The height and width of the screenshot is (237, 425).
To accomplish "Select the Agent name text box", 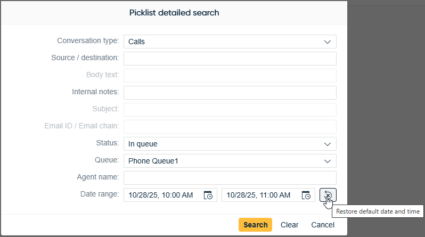I will click(x=230, y=178).
